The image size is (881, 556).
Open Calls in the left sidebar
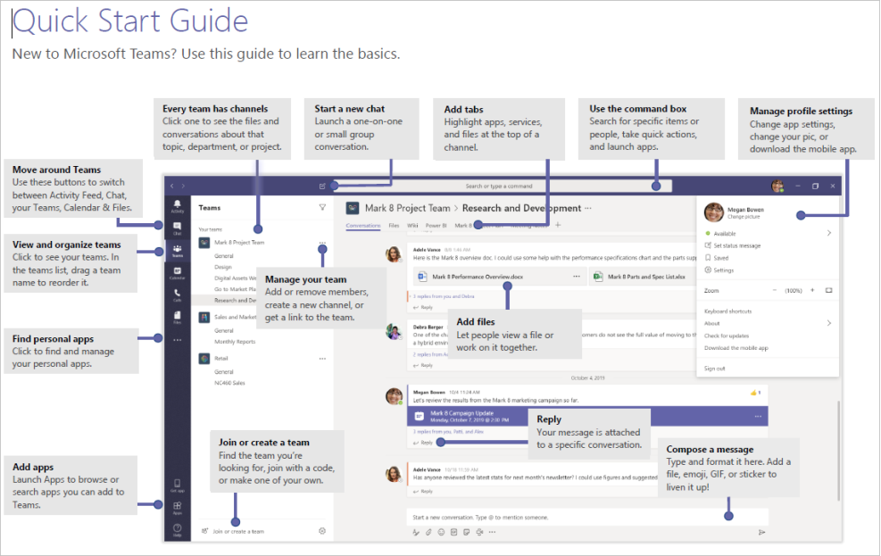click(177, 294)
